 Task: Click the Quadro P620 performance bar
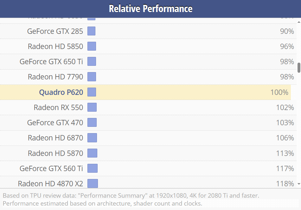(x=92, y=92)
